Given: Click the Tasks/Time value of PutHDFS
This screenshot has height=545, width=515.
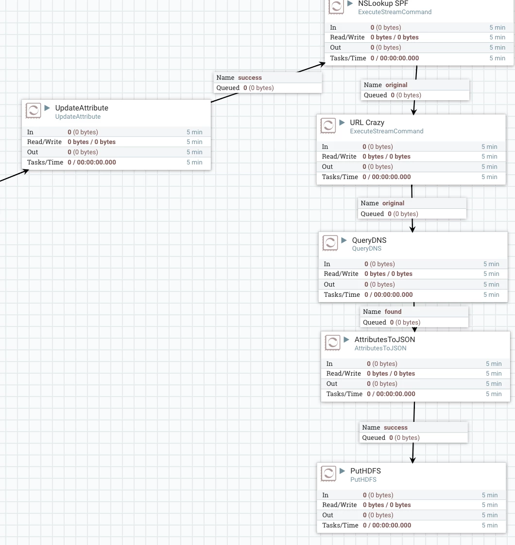Looking at the screenshot, I should [387, 526].
